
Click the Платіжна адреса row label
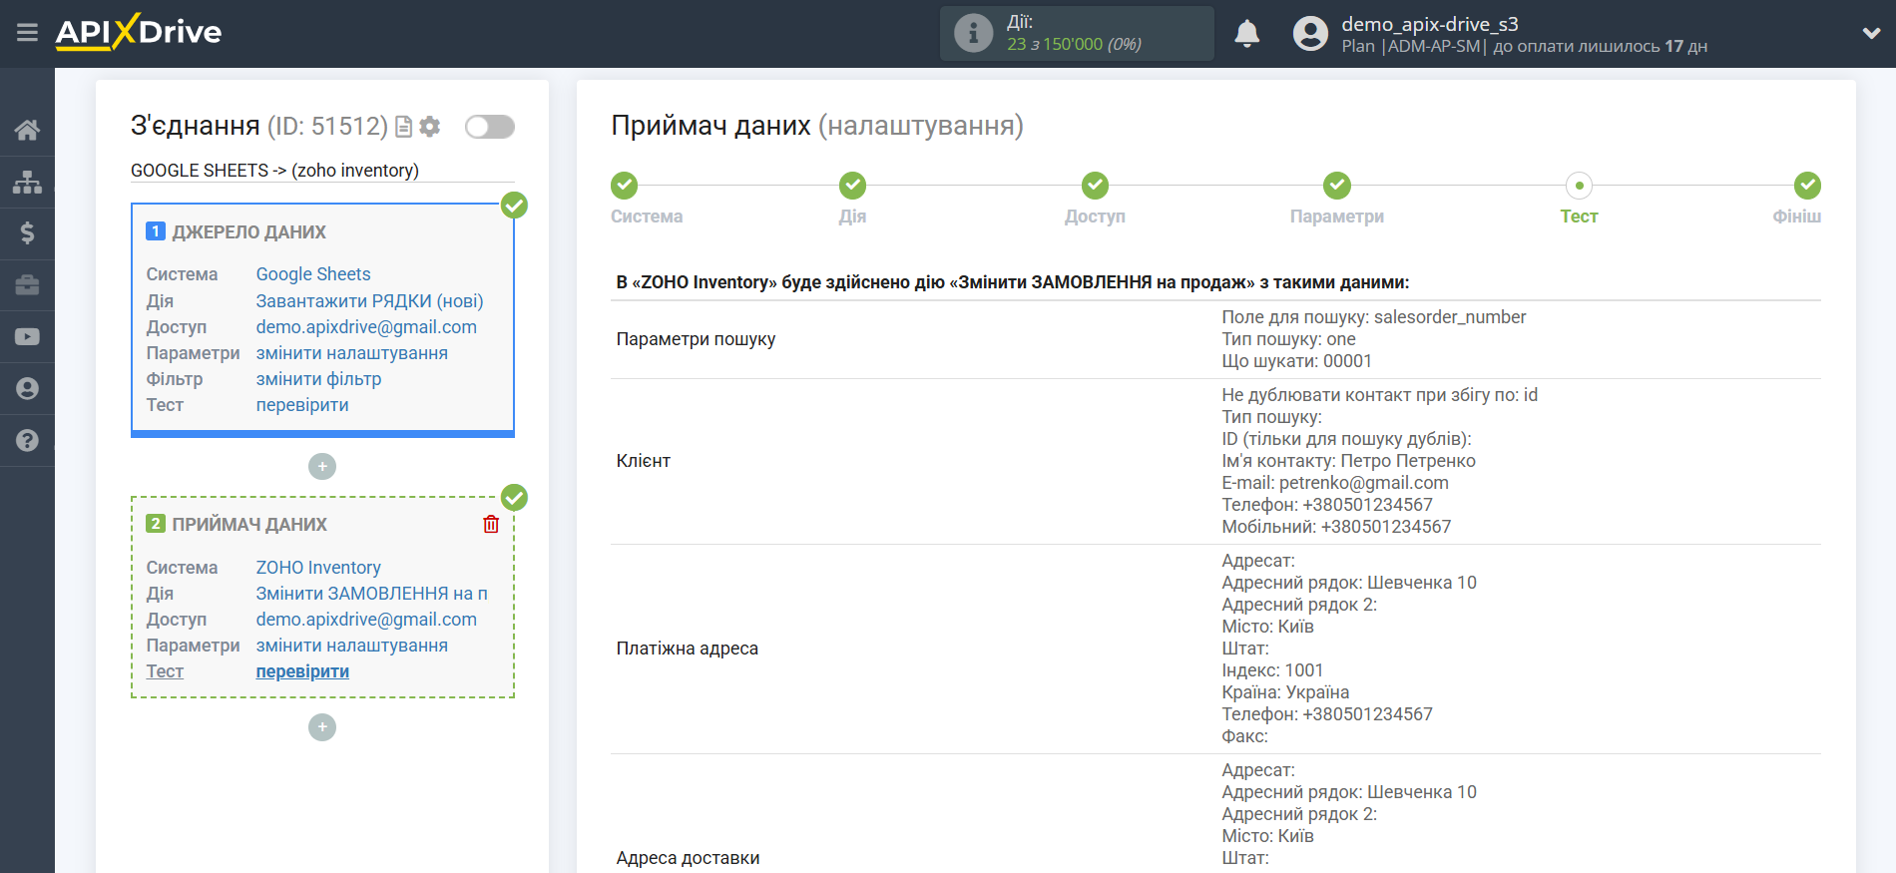(x=688, y=649)
